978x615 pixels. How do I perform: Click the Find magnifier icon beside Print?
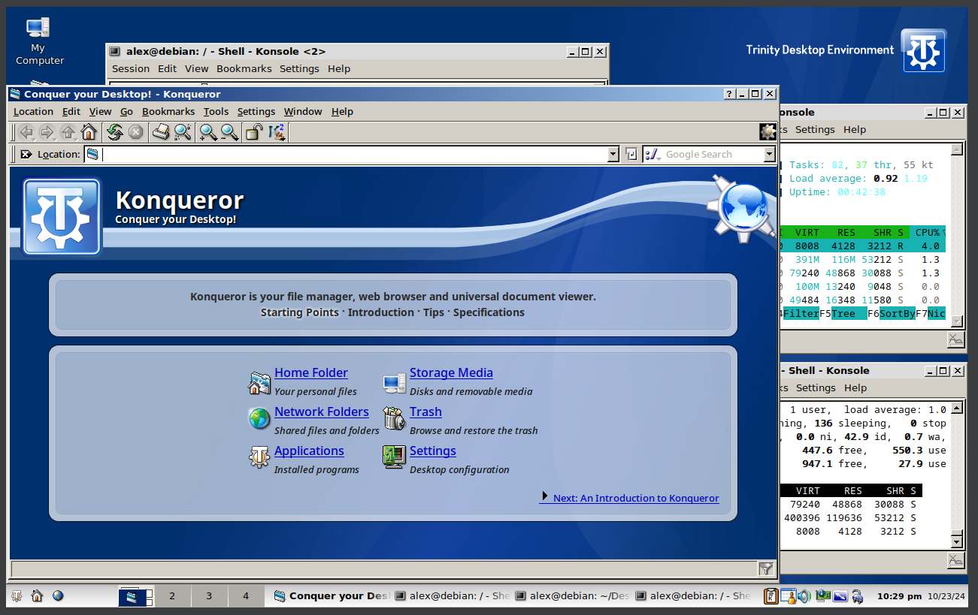182,133
